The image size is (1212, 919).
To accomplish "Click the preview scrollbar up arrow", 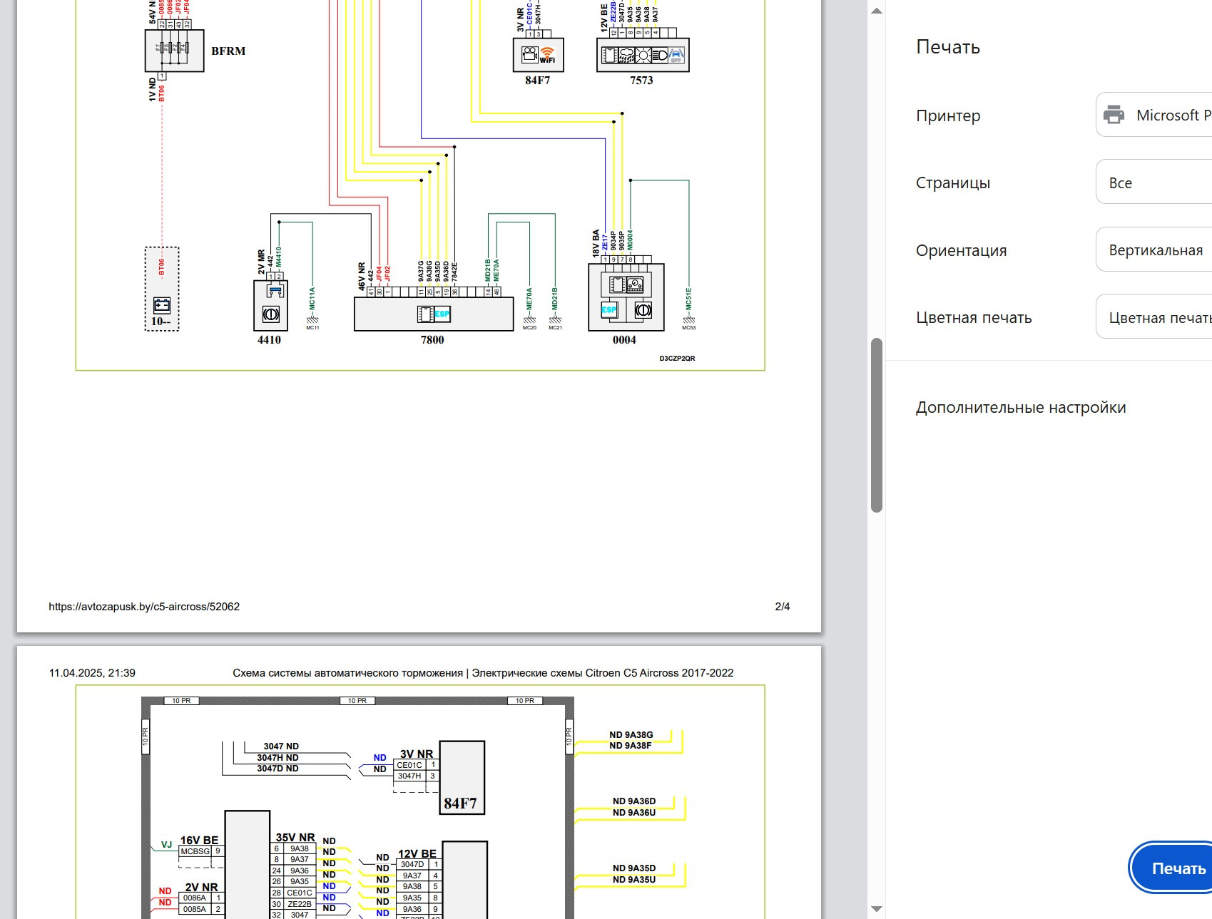I will tap(877, 11).
